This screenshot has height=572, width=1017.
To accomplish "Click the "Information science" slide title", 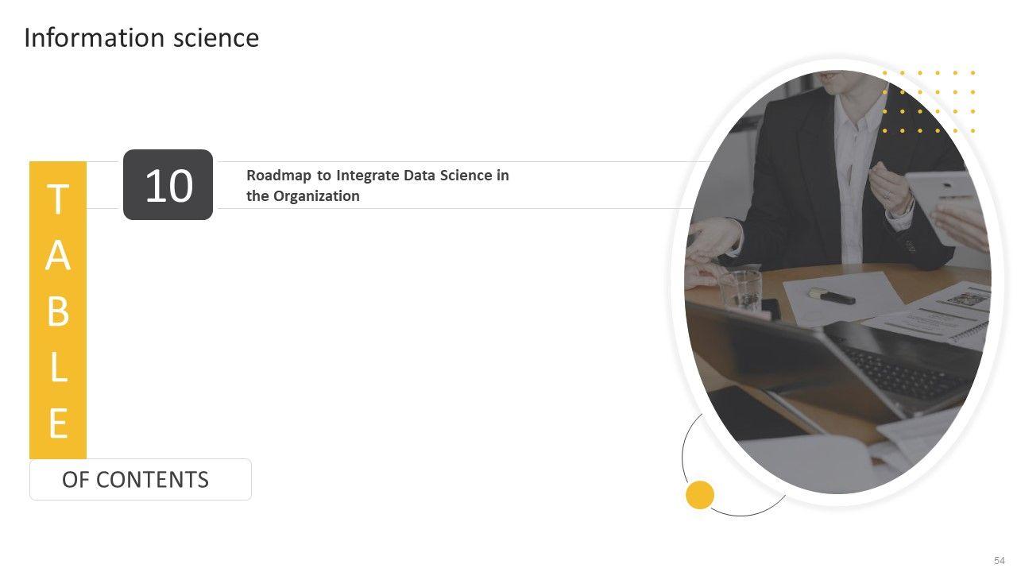I will 141,38.
